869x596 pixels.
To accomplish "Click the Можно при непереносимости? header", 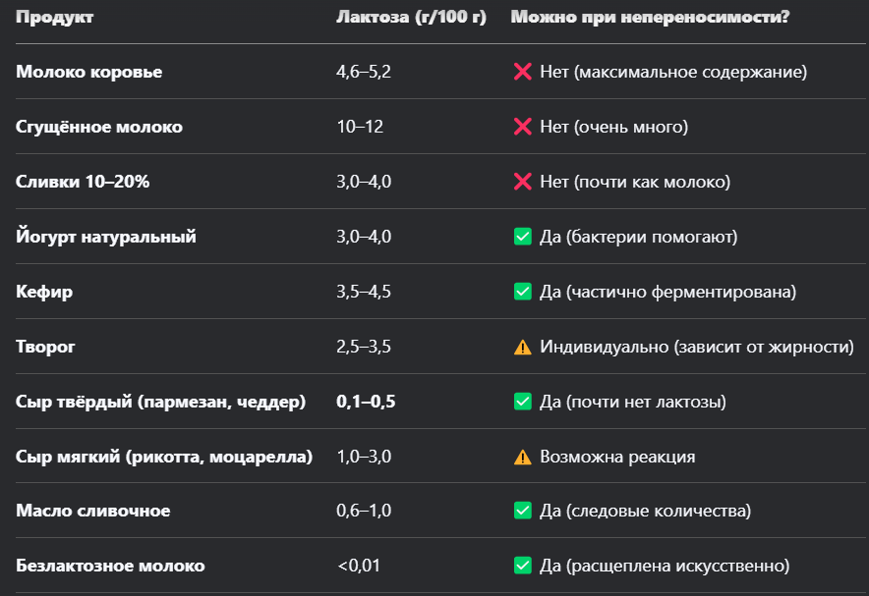I will click(x=650, y=18).
